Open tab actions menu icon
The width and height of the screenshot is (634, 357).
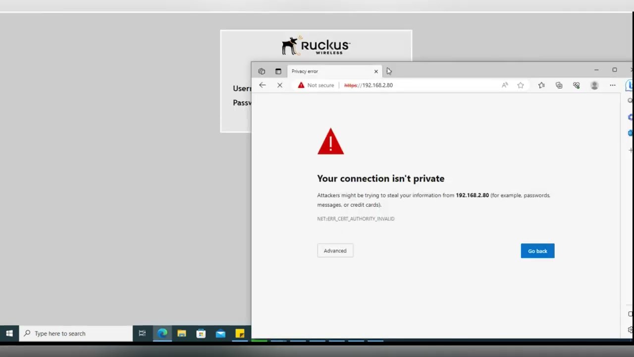pyautogui.click(x=278, y=71)
